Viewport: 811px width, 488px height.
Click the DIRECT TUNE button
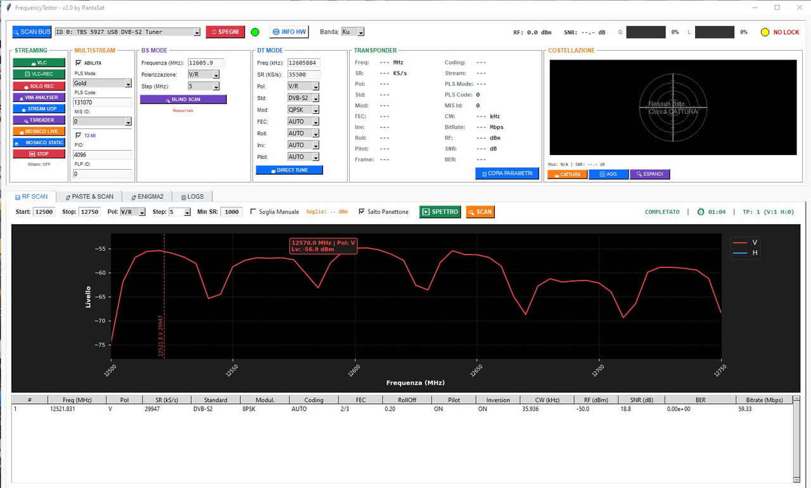pos(290,170)
